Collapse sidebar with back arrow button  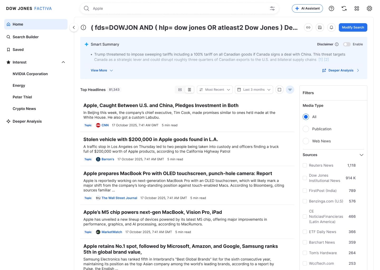tap(74, 27)
